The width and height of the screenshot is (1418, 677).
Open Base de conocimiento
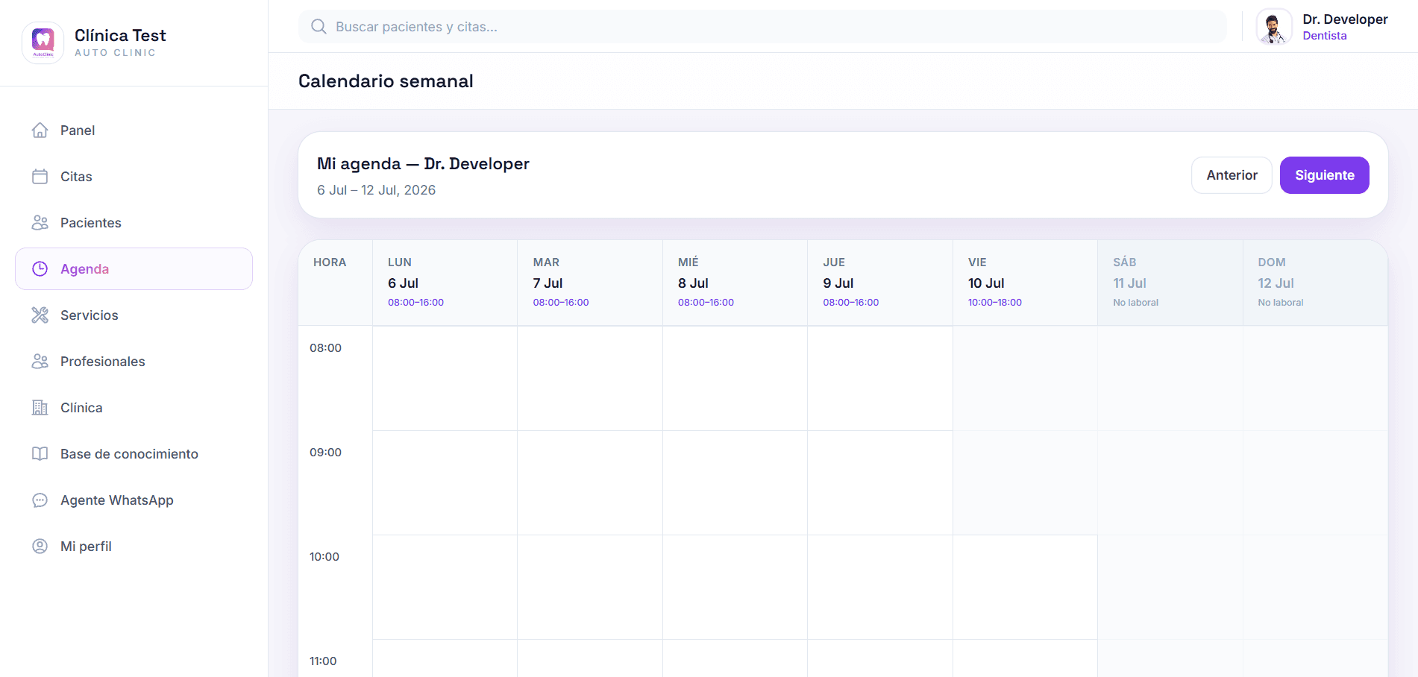(x=134, y=454)
